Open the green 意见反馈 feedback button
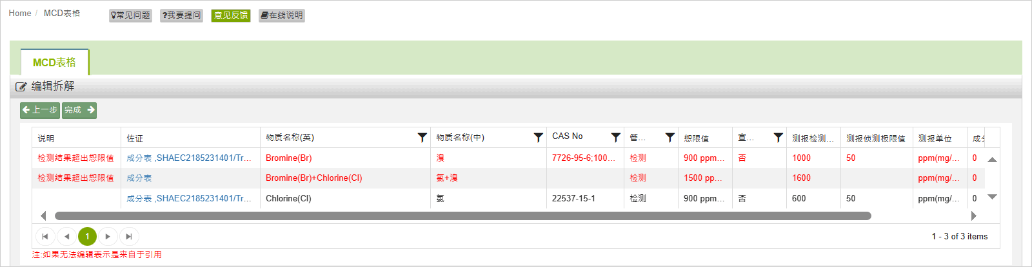The height and width of the screenshot is (267, 1032). coord(231,15)
